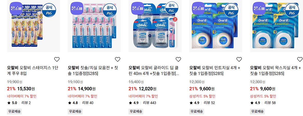Open the title link 오랄비 민트치실 4개
This screenshot has height=116, width=303.
tap(215, 71)
